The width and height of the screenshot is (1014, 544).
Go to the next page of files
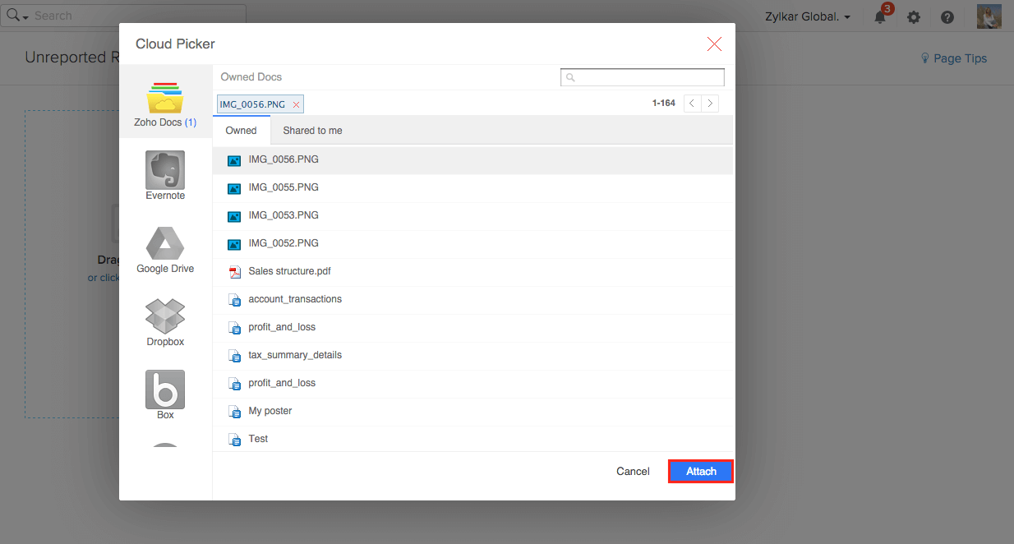click(712, 104)
